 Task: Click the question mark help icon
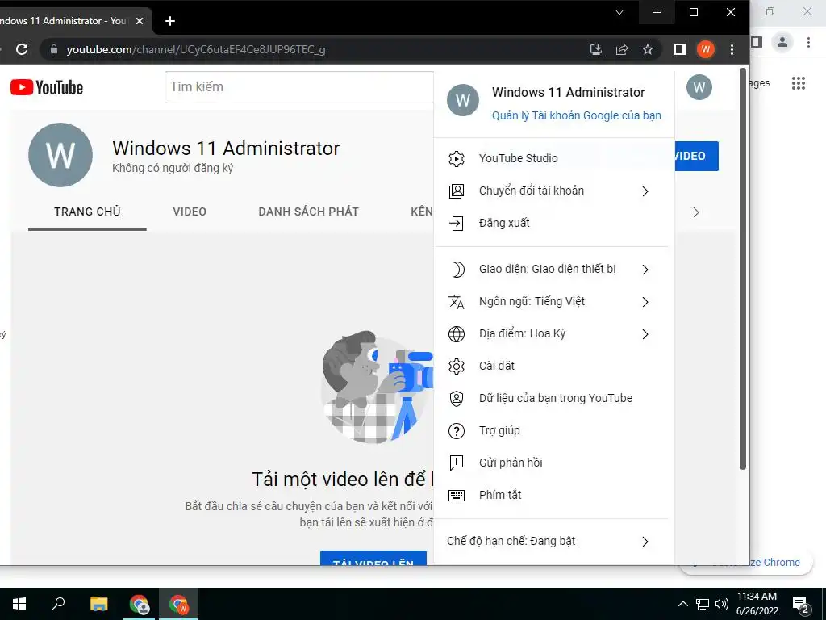457,431
